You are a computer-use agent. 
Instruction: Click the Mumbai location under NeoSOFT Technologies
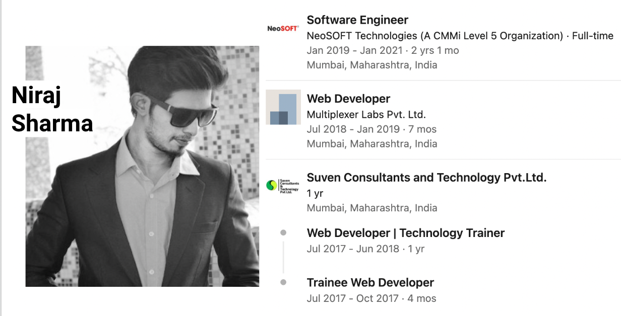(x=371, y=65)
